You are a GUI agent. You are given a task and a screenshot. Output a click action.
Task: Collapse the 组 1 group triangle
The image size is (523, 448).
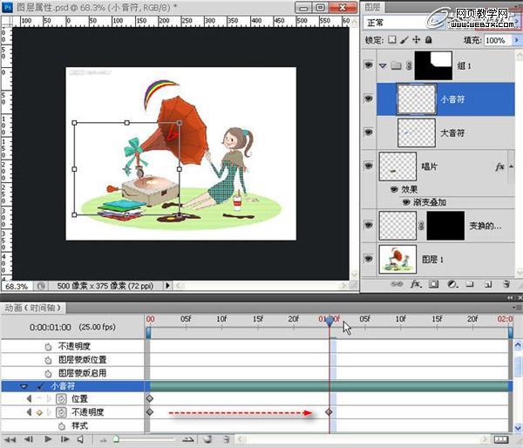pyautogui.click(x=382, y=65)
